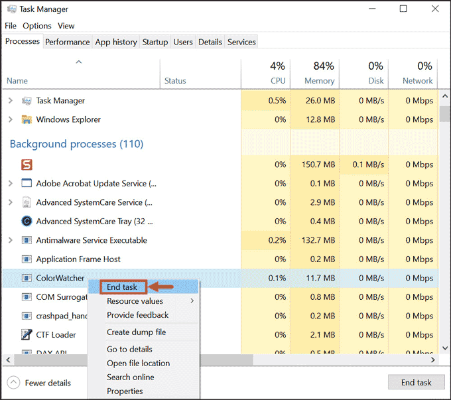Image resolution: width=451 pixels, height=400 pixels.
Task: Expand the Adobe Acrobat Update Service row
Action: tap(11, 183)
